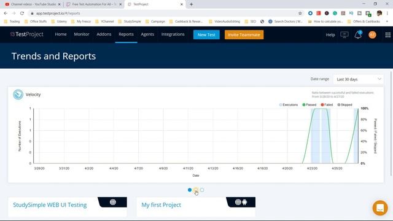Open the Office Stuffs bookmark folder

[36, 21]
